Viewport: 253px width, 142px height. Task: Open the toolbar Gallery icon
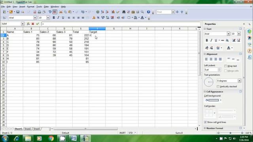(133, 12)
